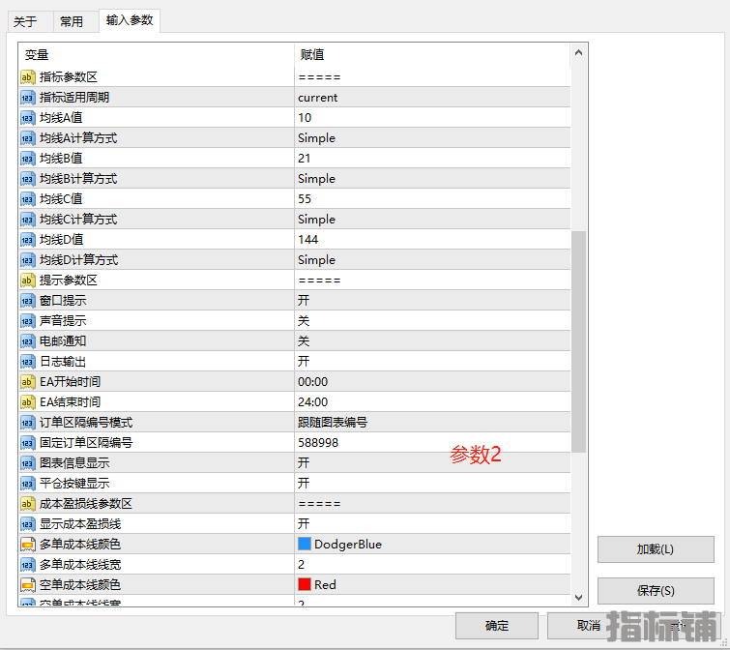Toggle the 日志输出 value 开

tap(432, 362)
